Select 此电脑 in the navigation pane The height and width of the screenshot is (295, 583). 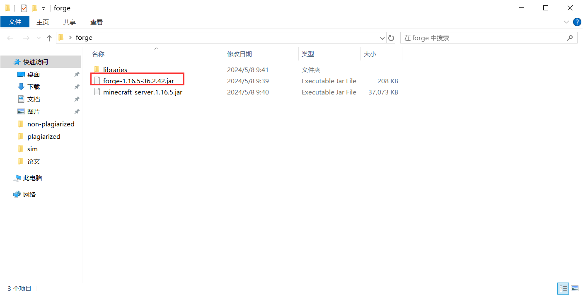32,178
